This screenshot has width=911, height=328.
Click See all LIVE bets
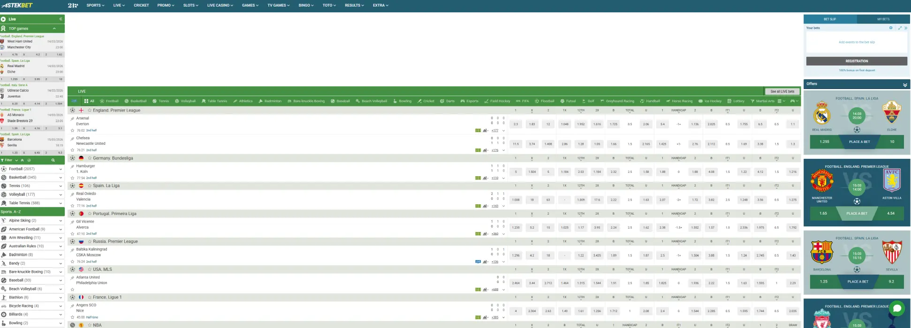point(782,91)
